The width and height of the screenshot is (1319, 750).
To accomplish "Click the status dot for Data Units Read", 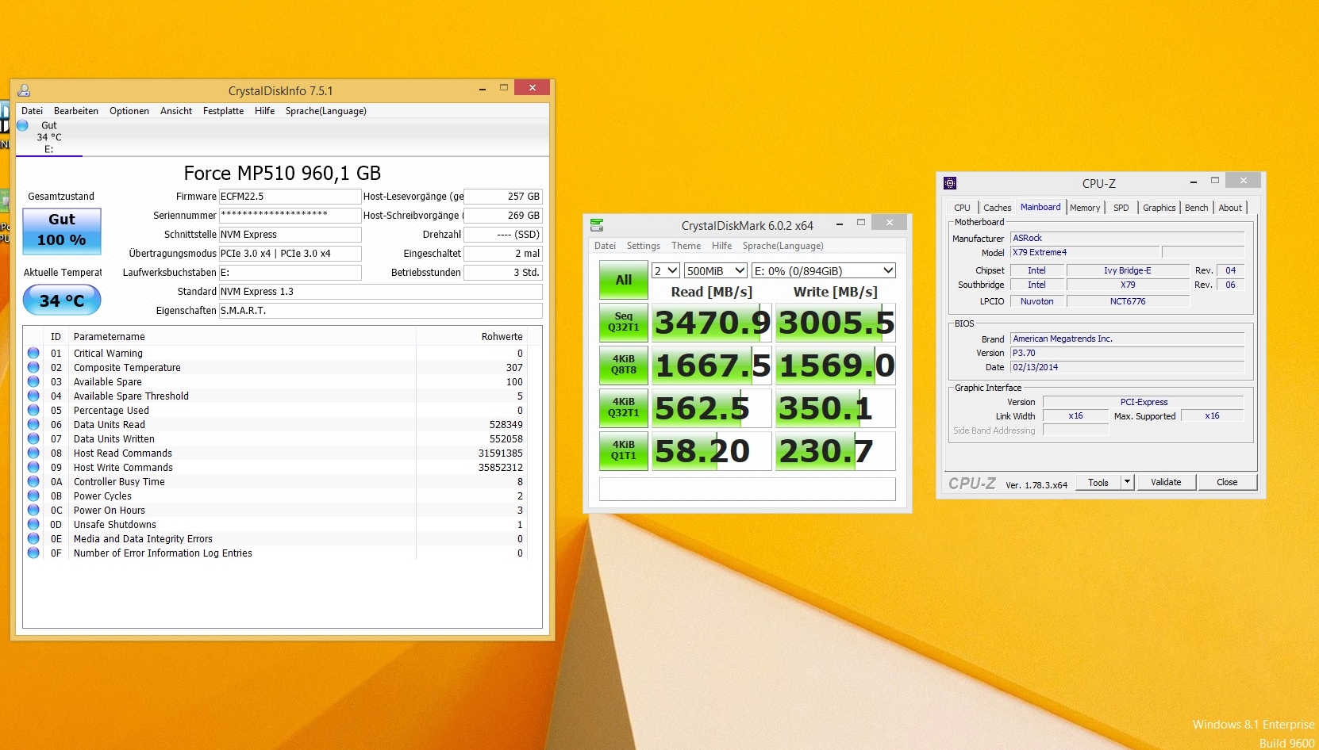I will [x=33, y=424].
